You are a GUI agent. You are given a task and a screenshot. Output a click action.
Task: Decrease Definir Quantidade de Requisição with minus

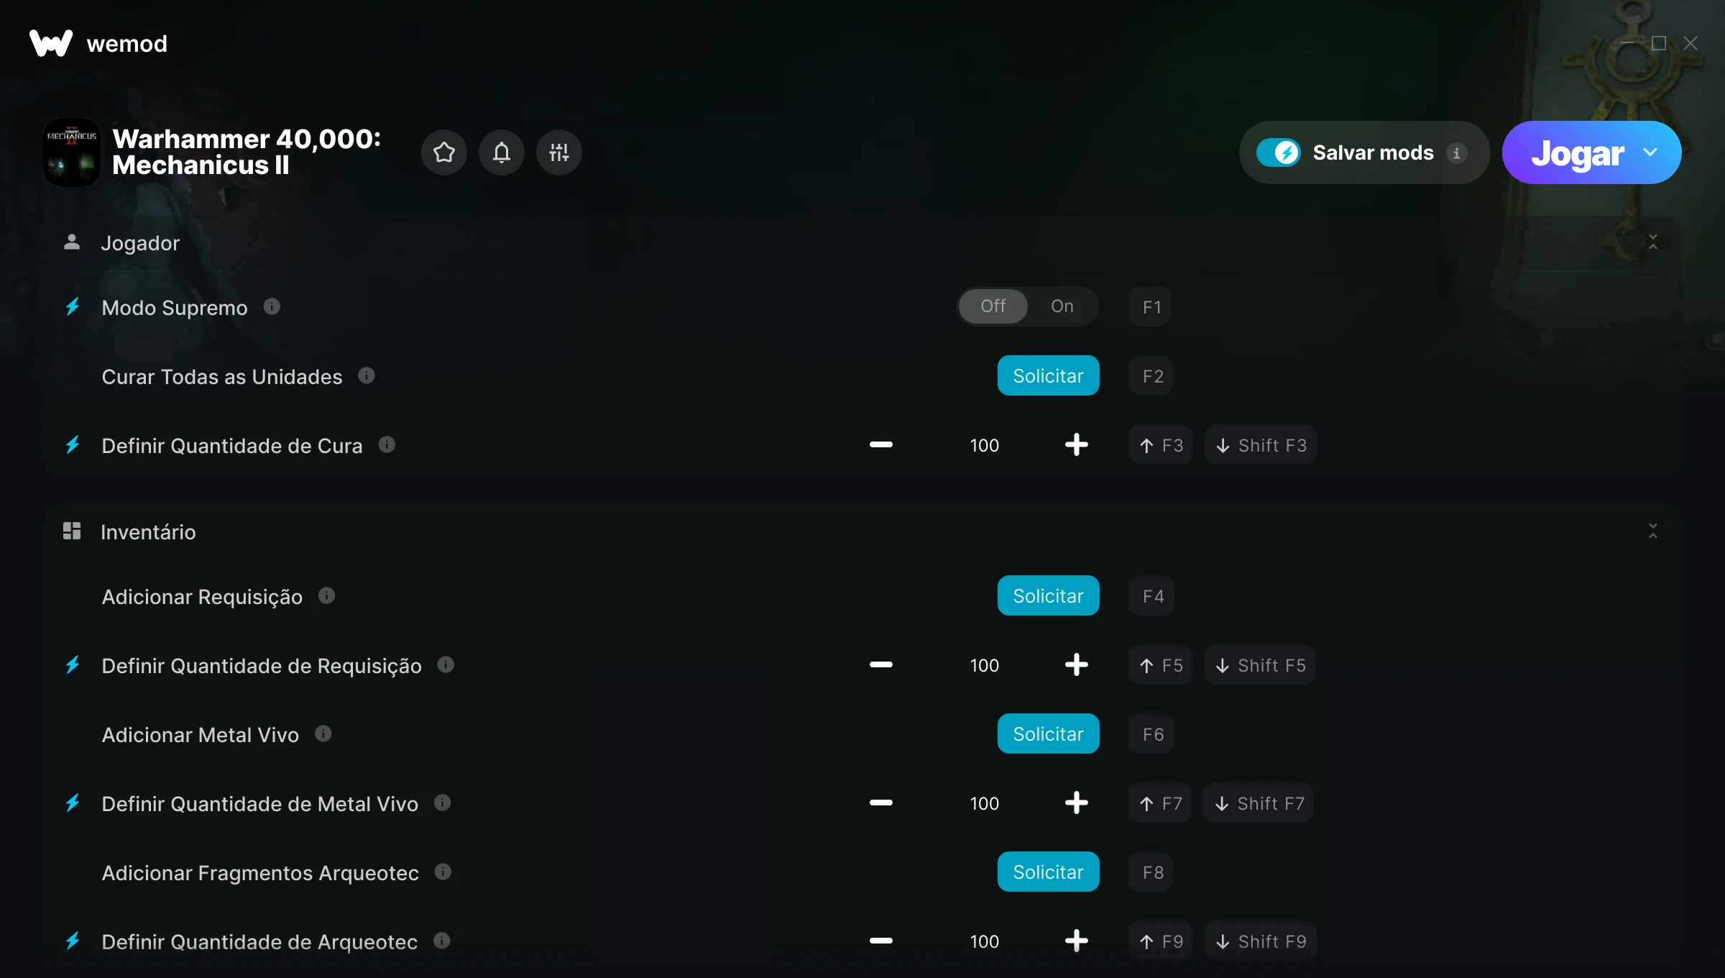click(880, 664)
